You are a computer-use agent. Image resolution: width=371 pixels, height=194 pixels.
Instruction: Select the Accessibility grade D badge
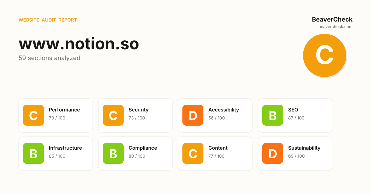(x=193, y=115)
